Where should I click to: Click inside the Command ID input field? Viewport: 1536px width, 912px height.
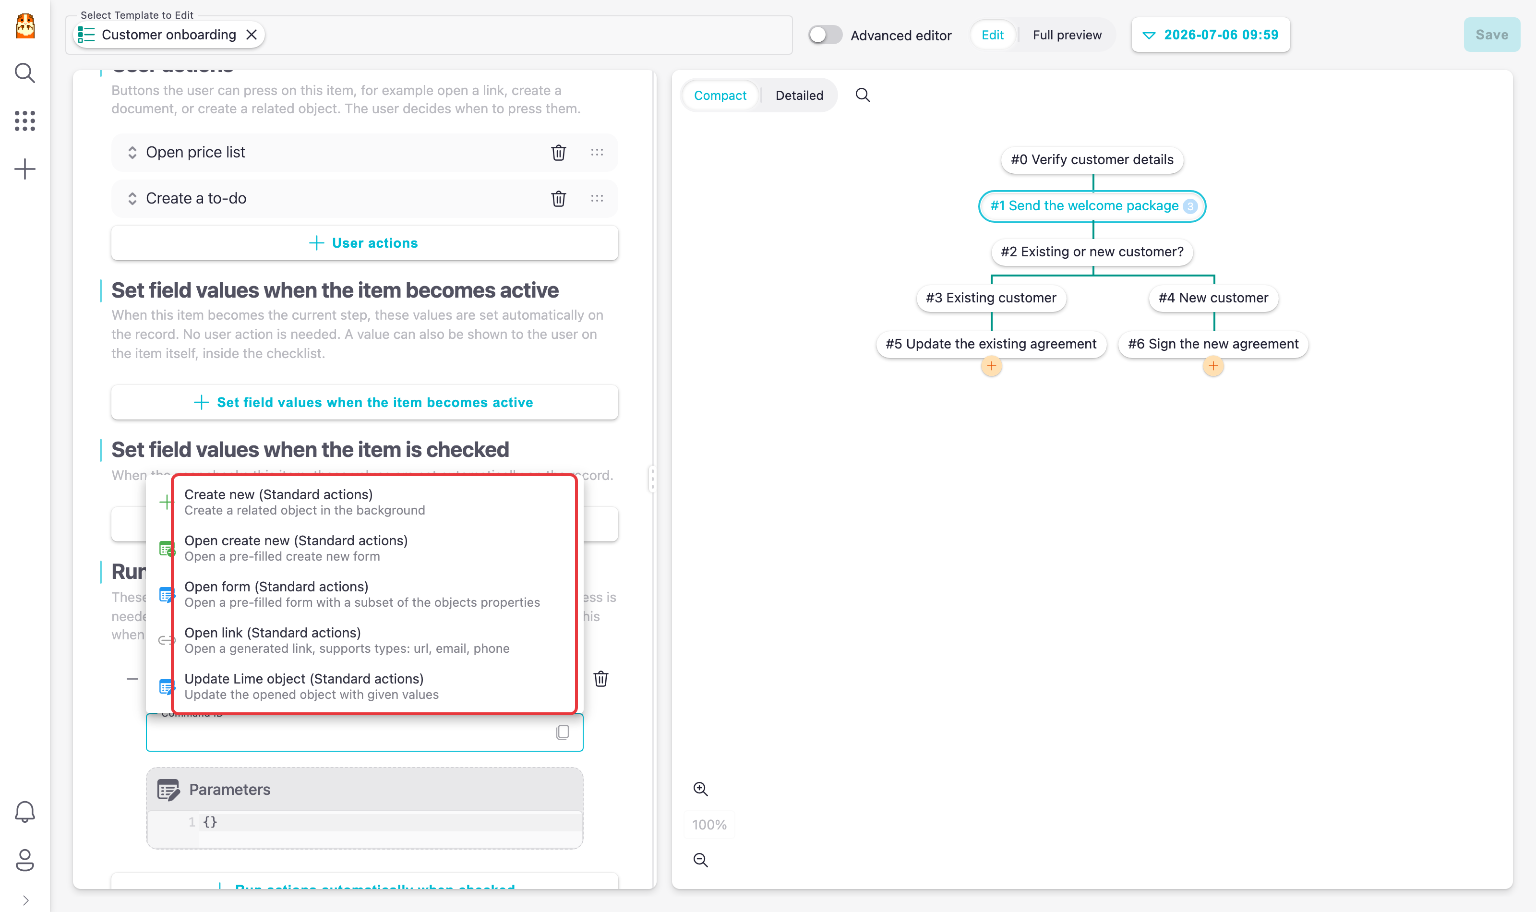coord(350,732)
